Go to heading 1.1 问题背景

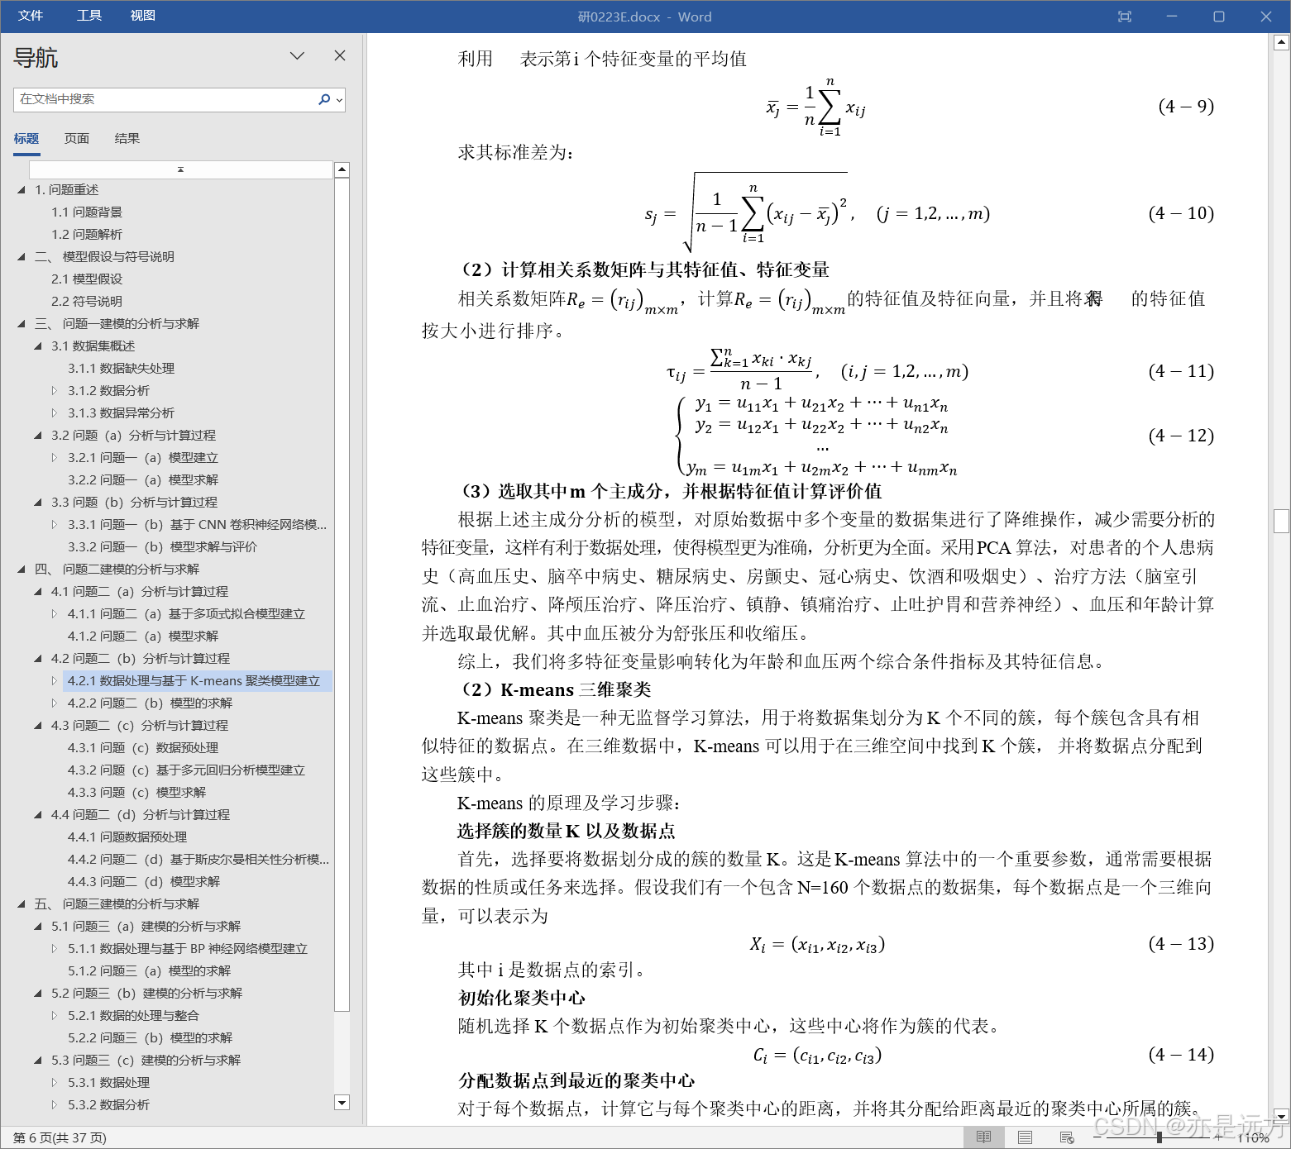[x=87, y=212]
